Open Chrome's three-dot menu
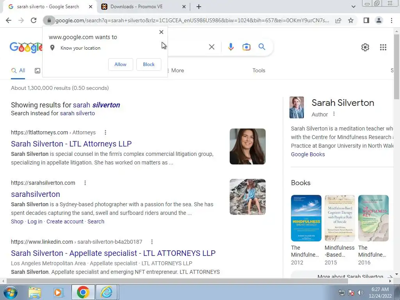This screenshot has width=400, height=300. coord(391,20)
